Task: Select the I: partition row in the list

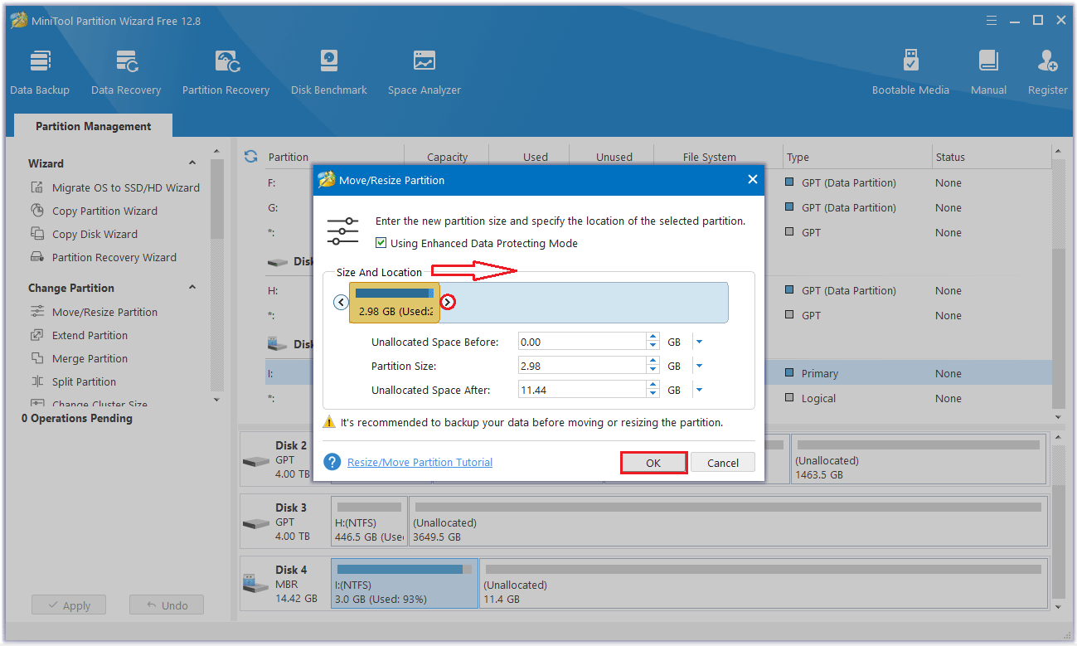Action: pos(658,373)
